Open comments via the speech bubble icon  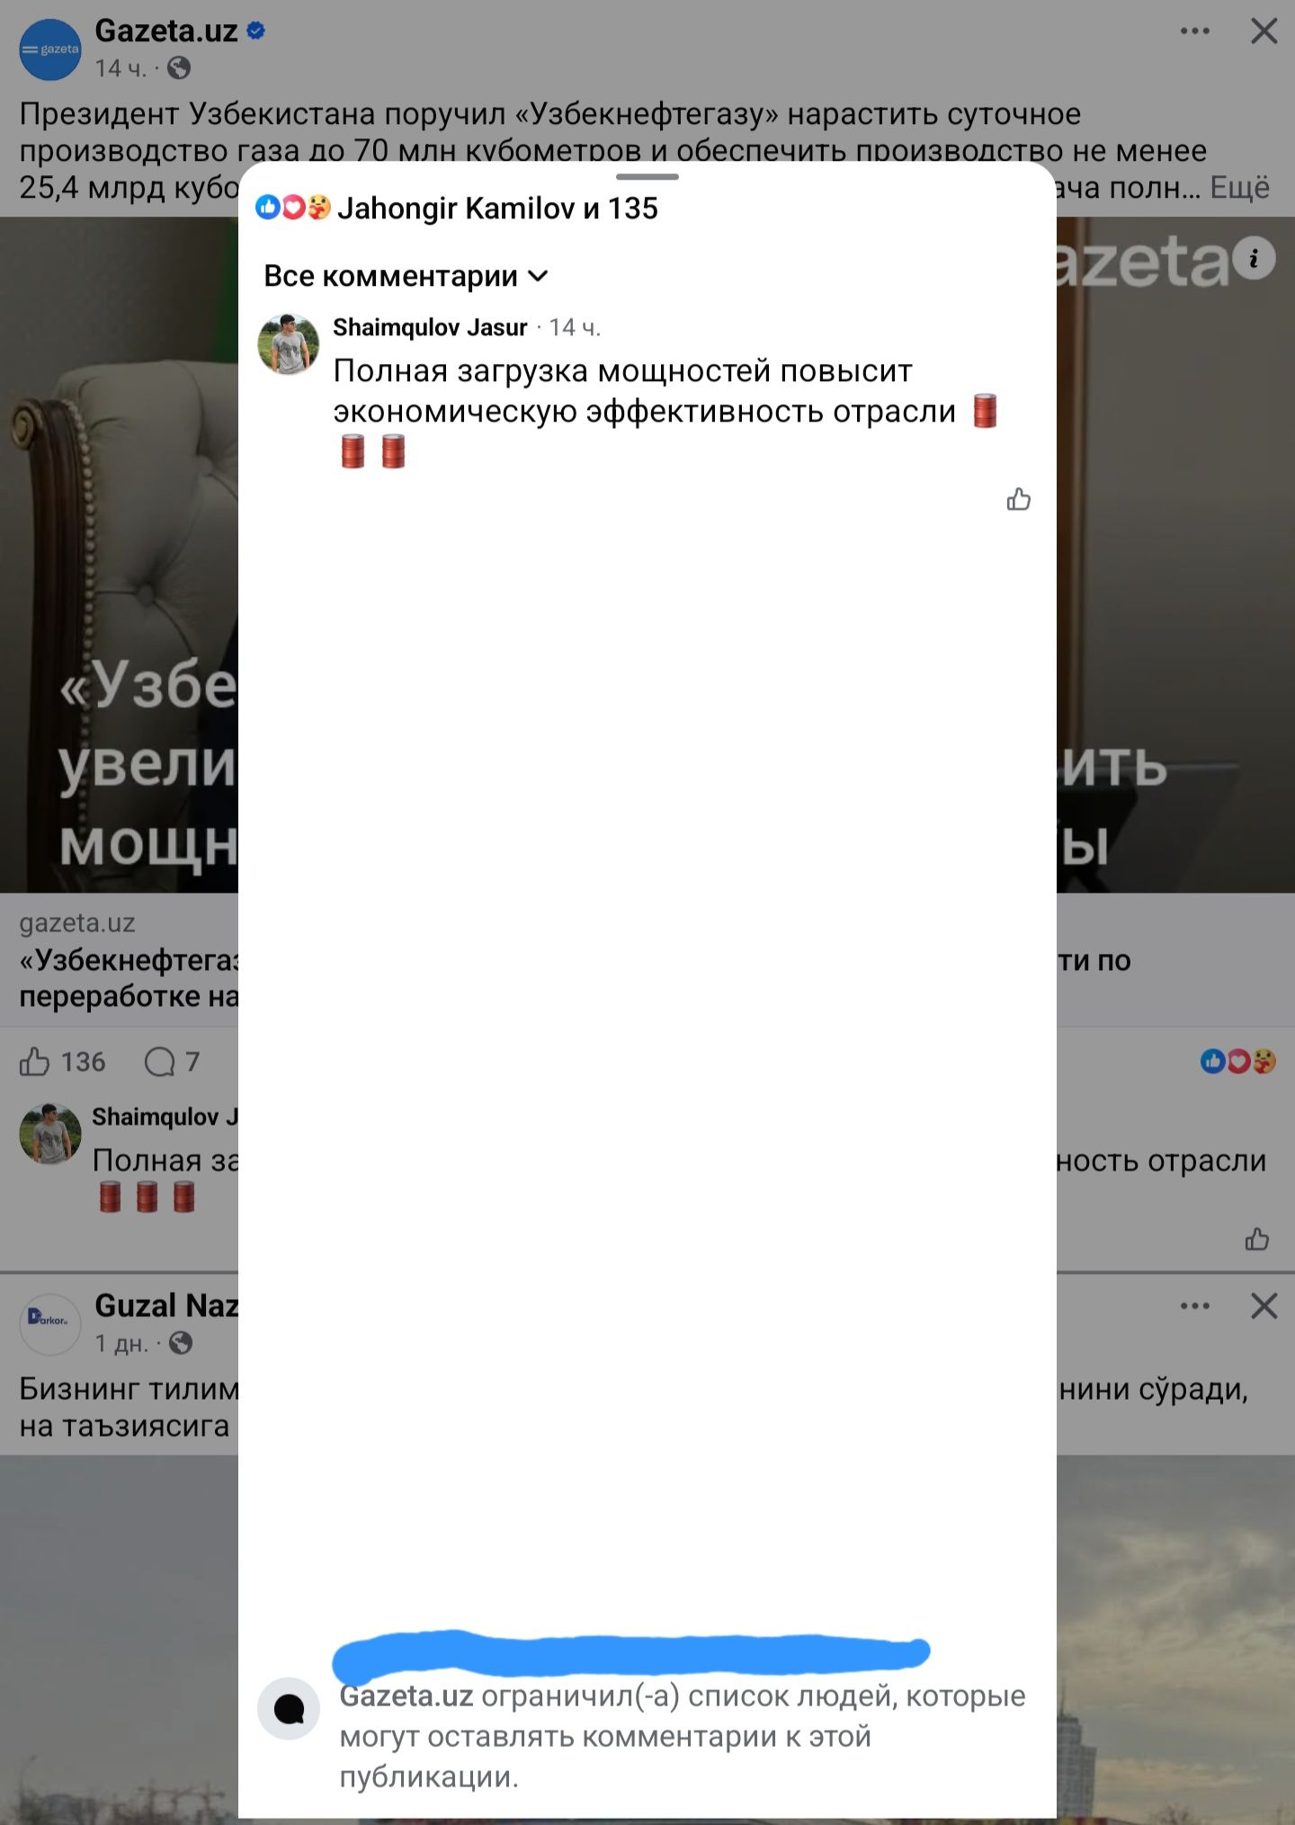(160, 1062)
